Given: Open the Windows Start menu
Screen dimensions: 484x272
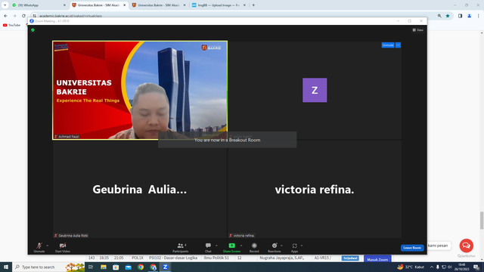Looking at the screenshot, I should coord(6,267).
